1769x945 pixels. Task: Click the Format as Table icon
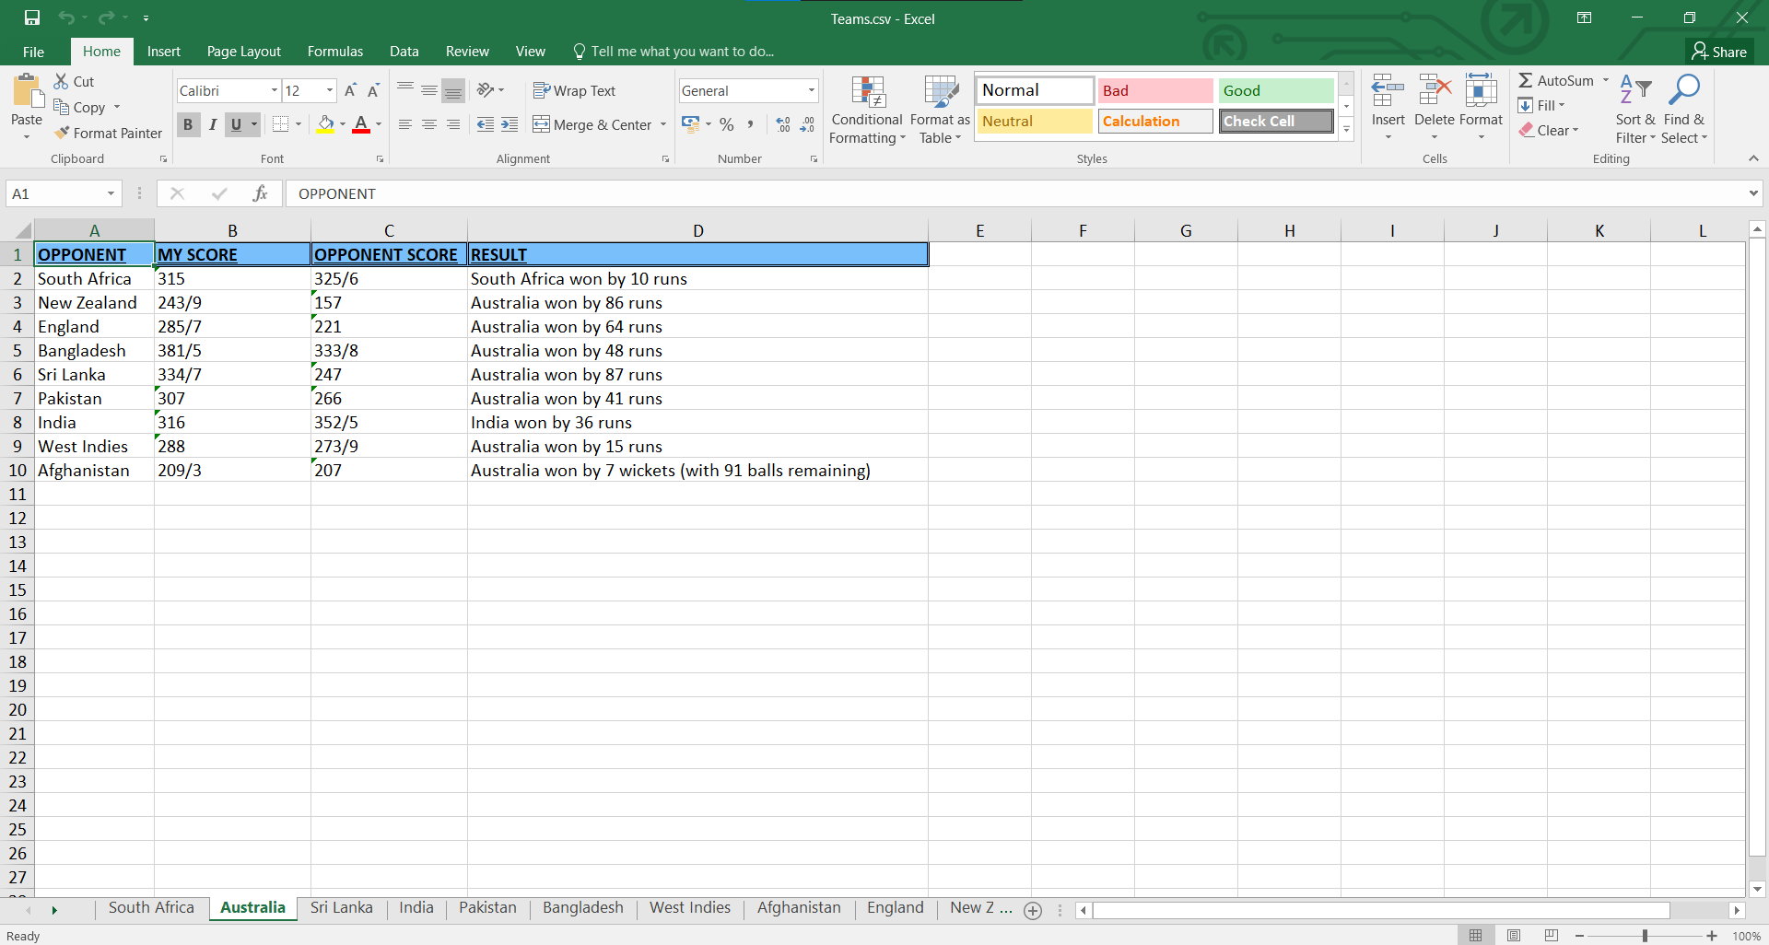point(939,109)
